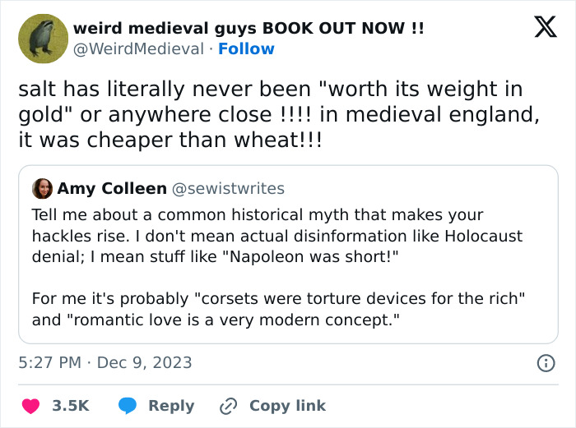
Task: Click the blue reply speech bubble icon
Action: click(127, 406)
